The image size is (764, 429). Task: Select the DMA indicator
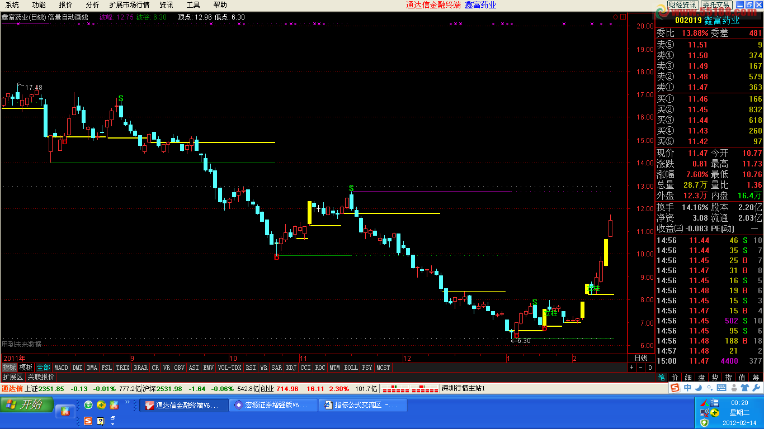point(92,368)
